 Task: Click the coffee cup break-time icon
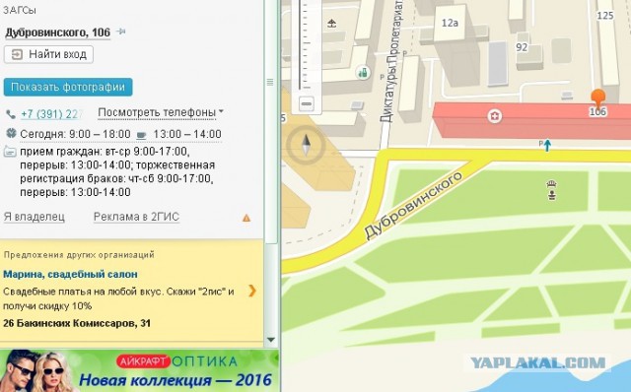pos(142,135)
